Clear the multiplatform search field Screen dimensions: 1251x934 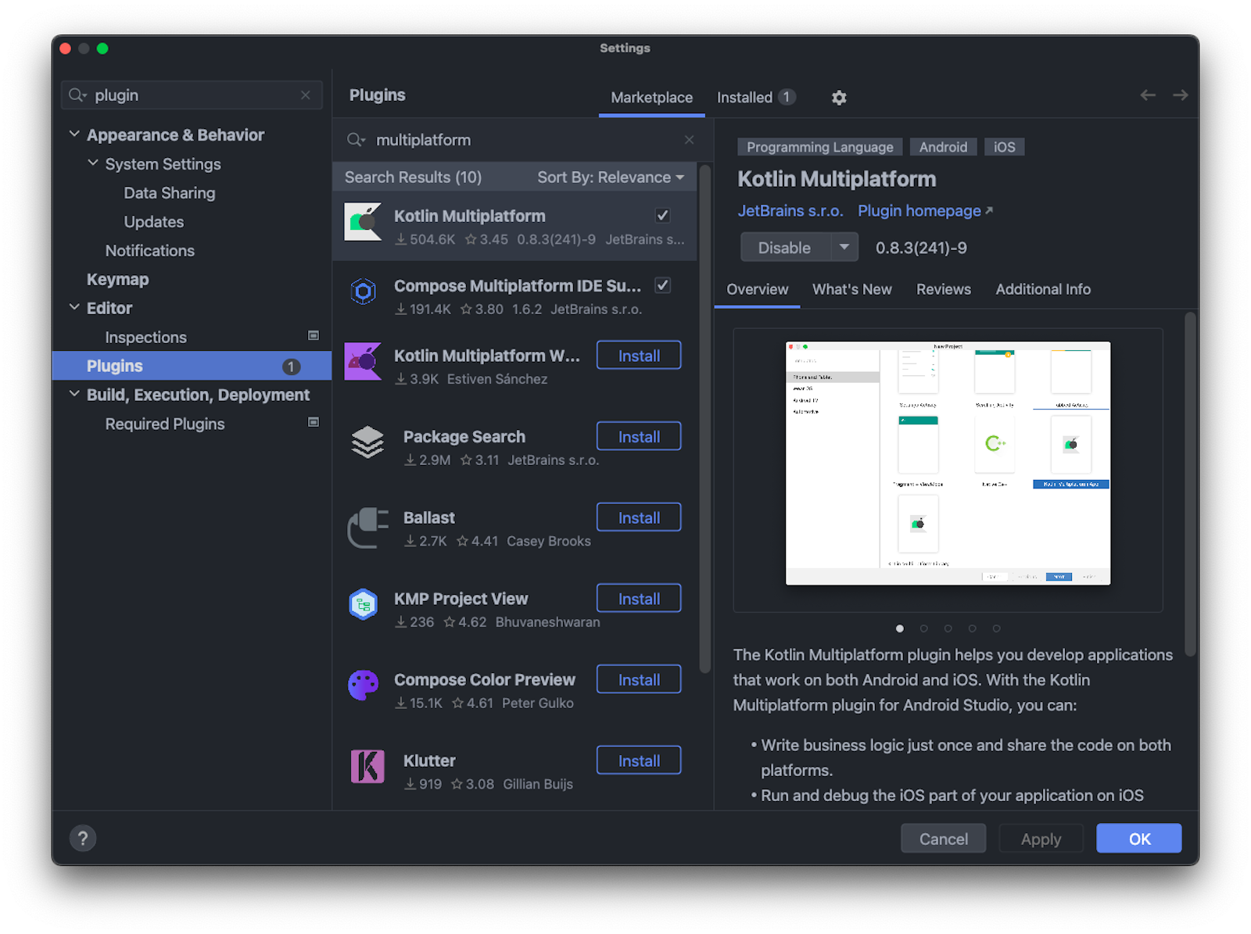click(x=689, y=139)
